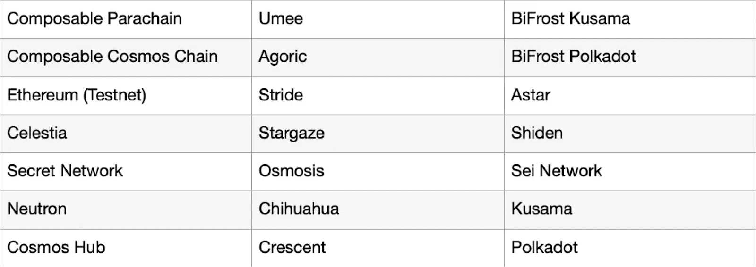Click the Chihuahua table cell

pos(299,209)
